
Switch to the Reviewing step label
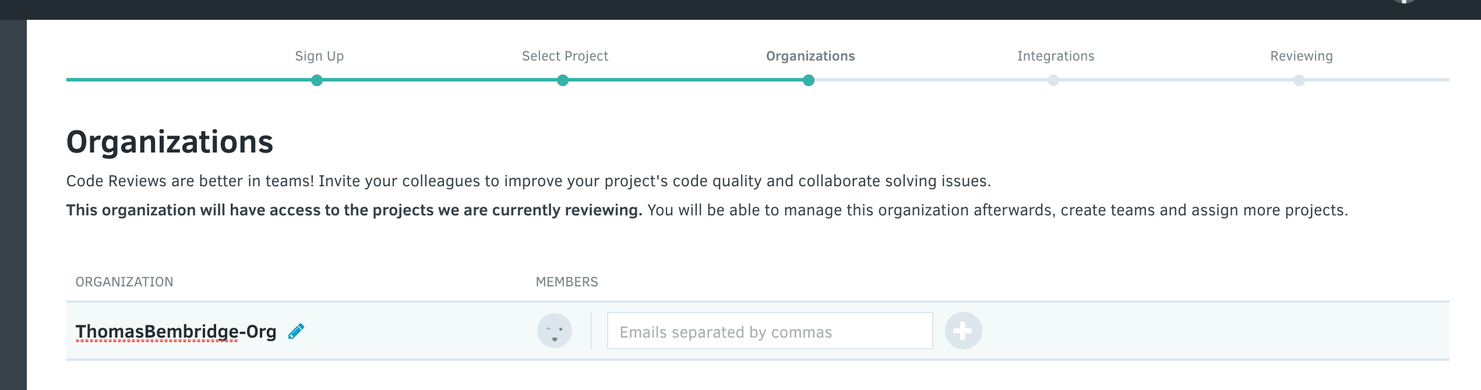pos(1302,56)
